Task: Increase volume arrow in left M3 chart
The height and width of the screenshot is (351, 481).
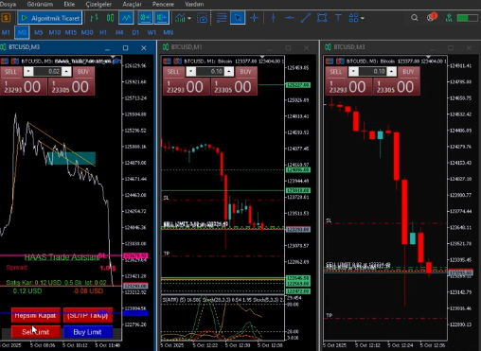Action: coord(66,72)
